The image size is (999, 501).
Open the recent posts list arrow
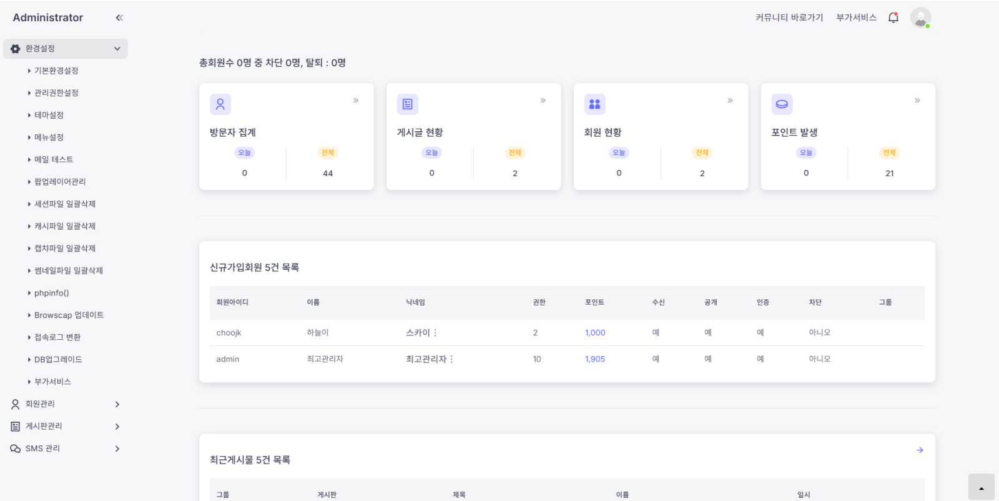[x=919, y=450]
